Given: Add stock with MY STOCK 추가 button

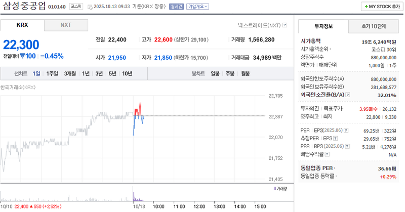Looking at the screenshot, I should [381, 7].
